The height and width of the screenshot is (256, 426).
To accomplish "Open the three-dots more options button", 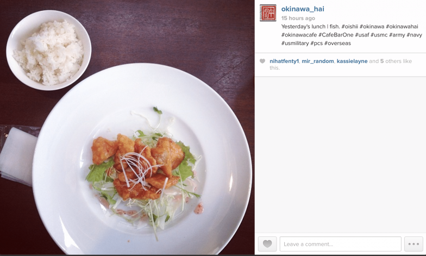I will pyautogui.click(x=414, y=243).
